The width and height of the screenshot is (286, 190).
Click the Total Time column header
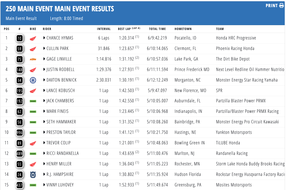[157, 29]
